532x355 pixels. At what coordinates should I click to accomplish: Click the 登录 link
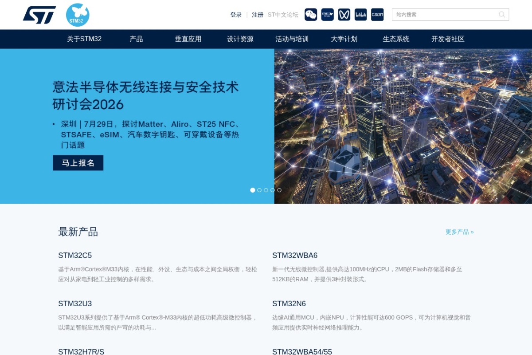pyautogui.click(x=236, y=15)
